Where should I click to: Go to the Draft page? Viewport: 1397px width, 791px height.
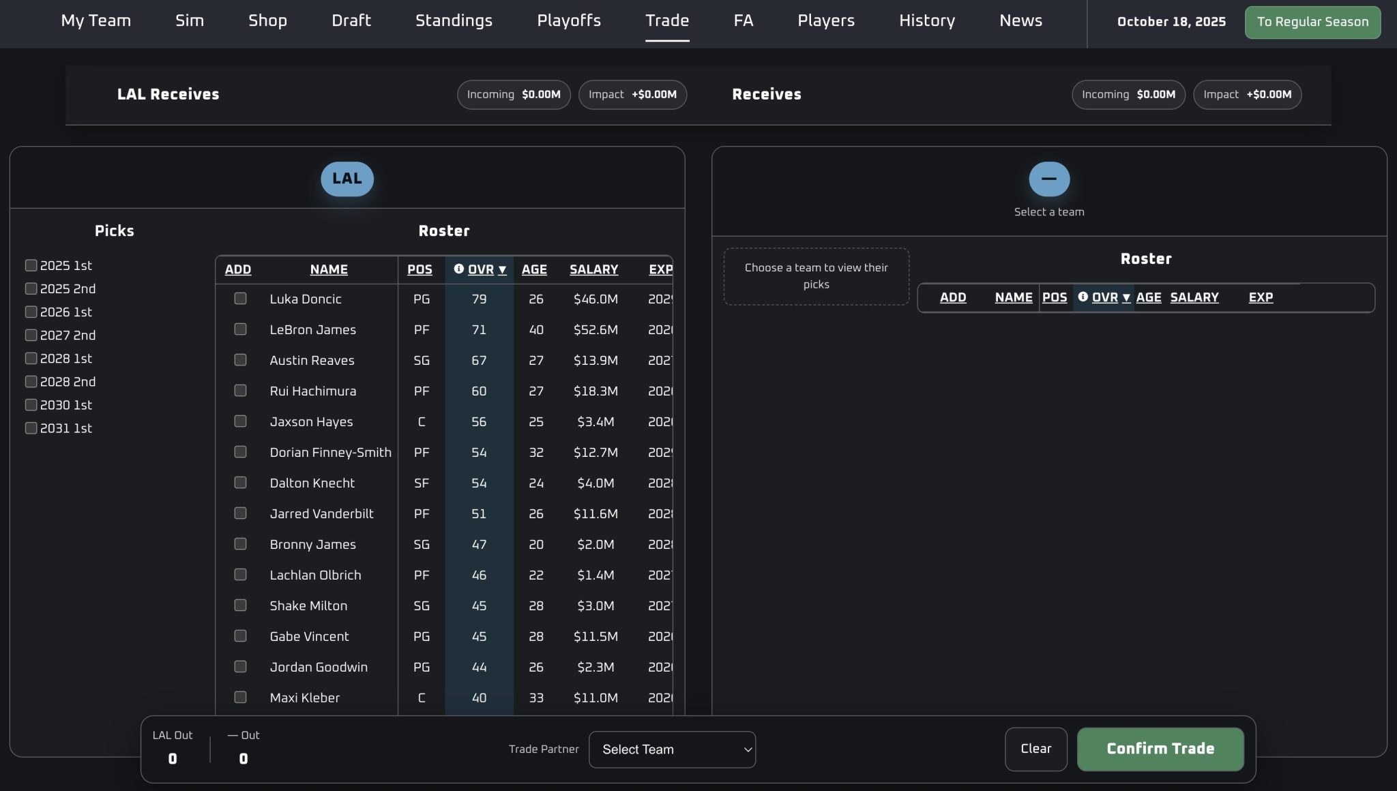pos(351,20)
